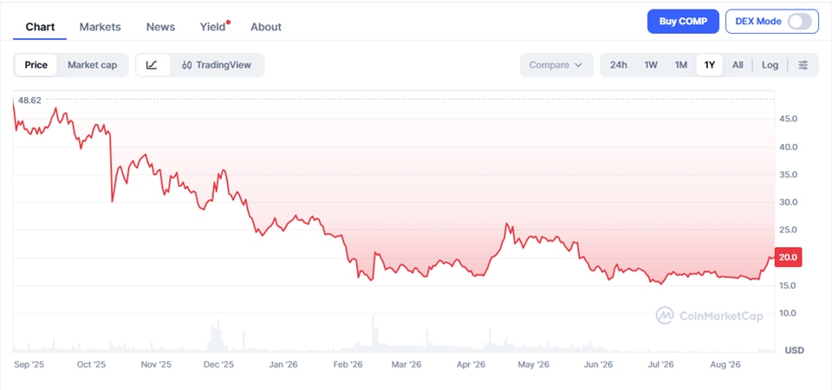Viewport: 832px width, 390px height.
Task: Click the Feb '26 axis label
Action: [x=348, y=365]
